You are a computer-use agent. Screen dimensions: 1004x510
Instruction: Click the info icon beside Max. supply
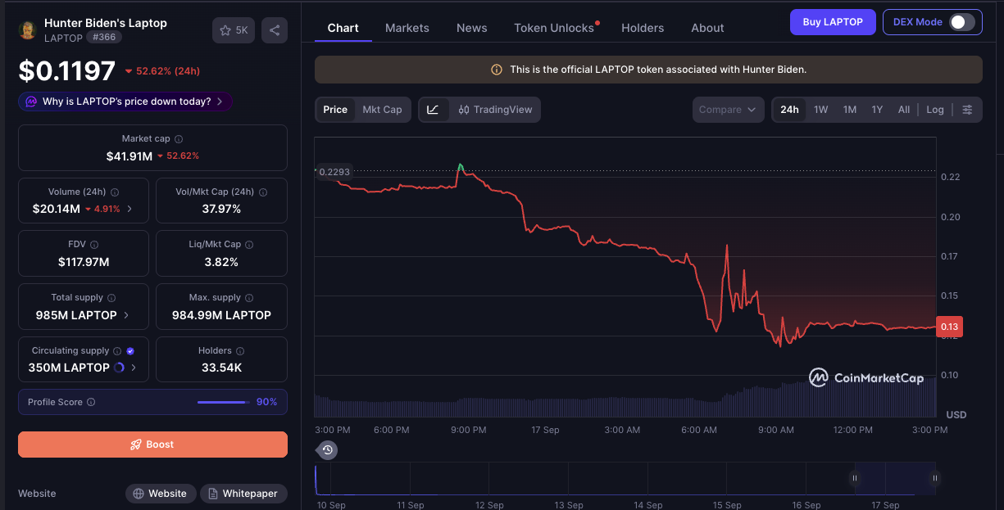pos(249,298)
